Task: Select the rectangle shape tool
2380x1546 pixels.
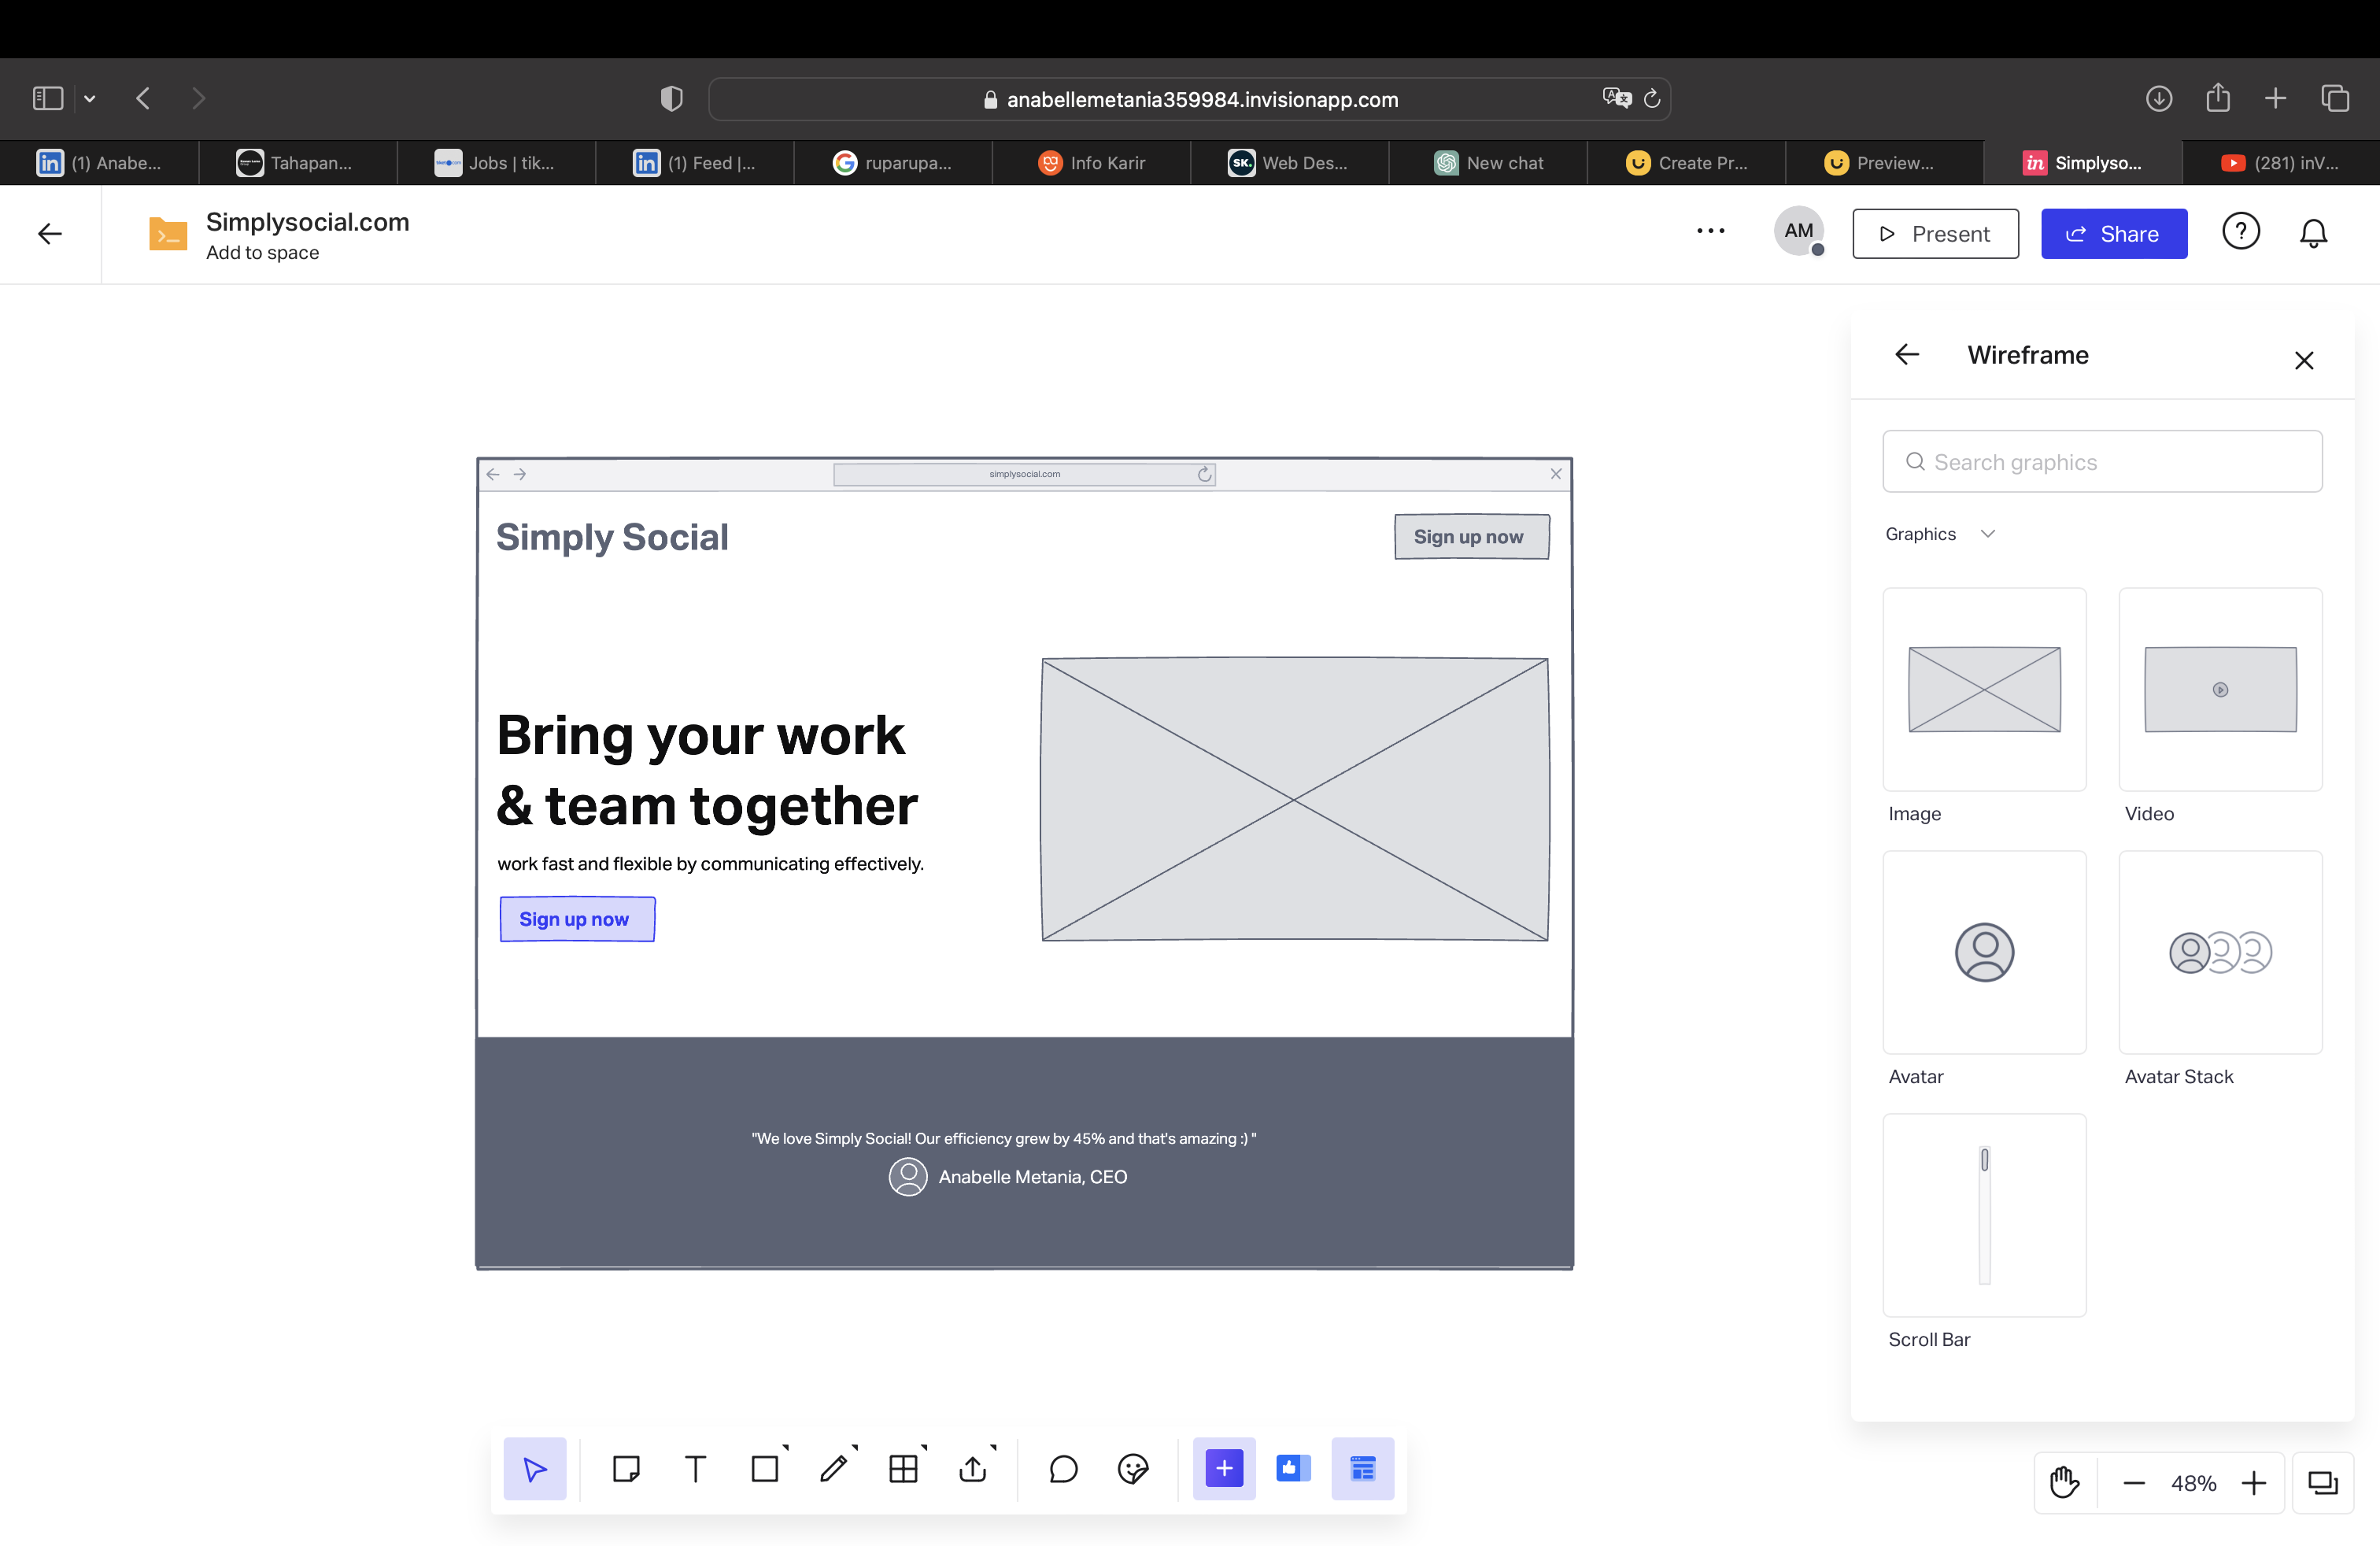Action: pyautogui.click(x=765, y=1468)
